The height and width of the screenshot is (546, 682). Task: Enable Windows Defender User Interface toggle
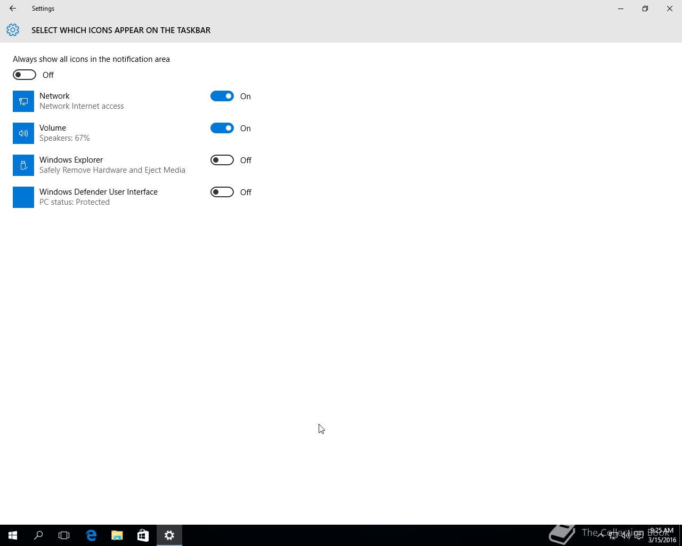(x=222, y=192)
